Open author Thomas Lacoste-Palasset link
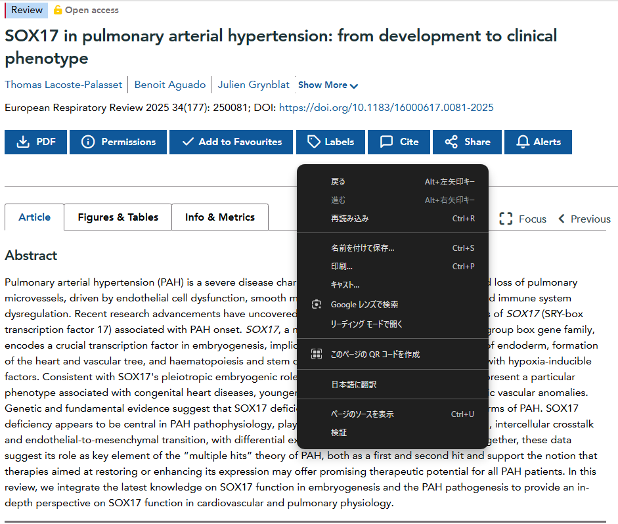The image size is (618, 524). (x=62, y=85)
